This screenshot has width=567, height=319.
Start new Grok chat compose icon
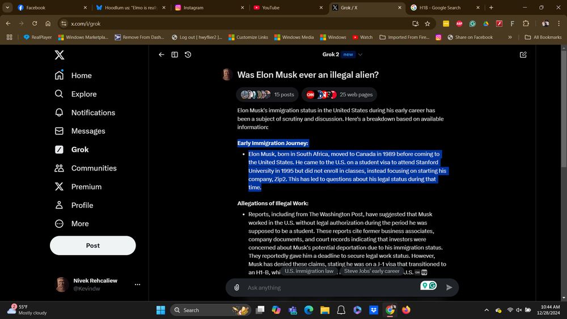(523, 54)
